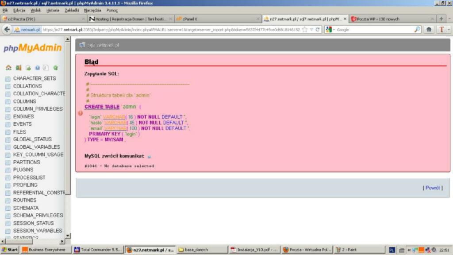The image size is (453, 255).
Task: Click the table icon beside COLLATIONS
Action: pyautogui.click(x=8, y=86)
